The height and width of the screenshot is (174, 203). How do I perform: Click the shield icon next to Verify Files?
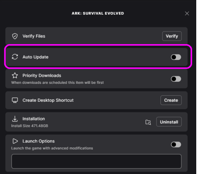(x=15, y=36)
